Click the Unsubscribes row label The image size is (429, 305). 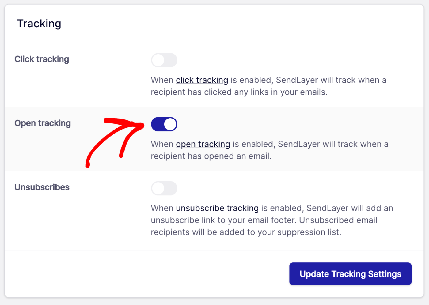[42, 187]
